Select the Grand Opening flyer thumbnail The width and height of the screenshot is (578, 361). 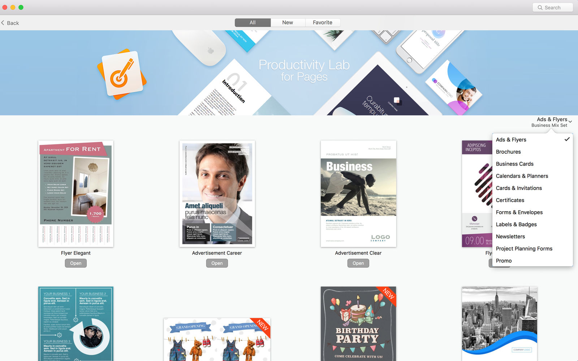[217, 339]
